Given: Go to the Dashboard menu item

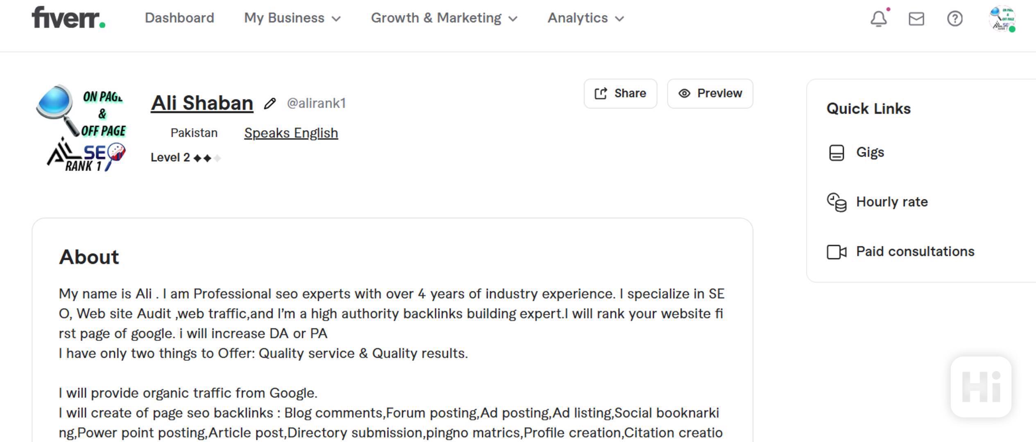Looking at the screenshot, I should tap(179, 18).
